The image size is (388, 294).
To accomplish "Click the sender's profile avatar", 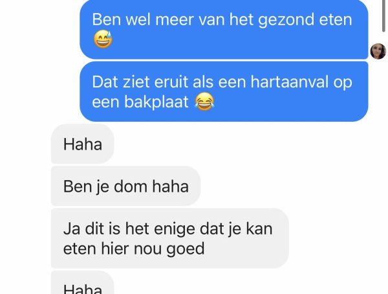I will [378, 51].
